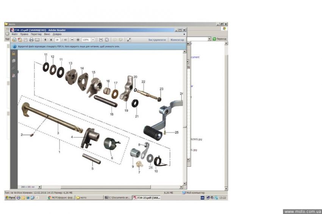Image resolution: width=322 pixels, height=214 pixels.
Task: Click part label 18 in the diagram
Action: pos(111,114)
